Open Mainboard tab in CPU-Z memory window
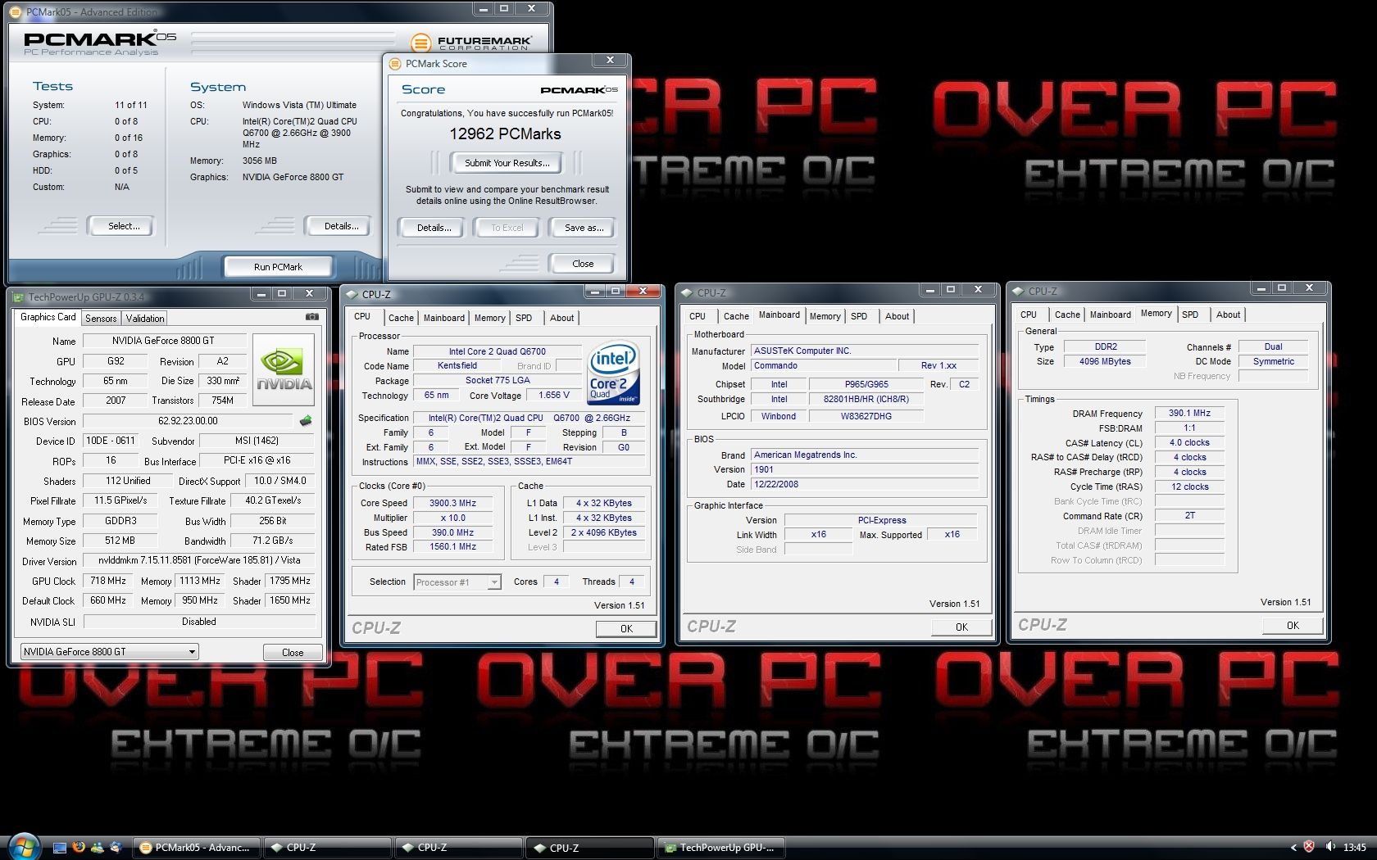 point(1110,315)
